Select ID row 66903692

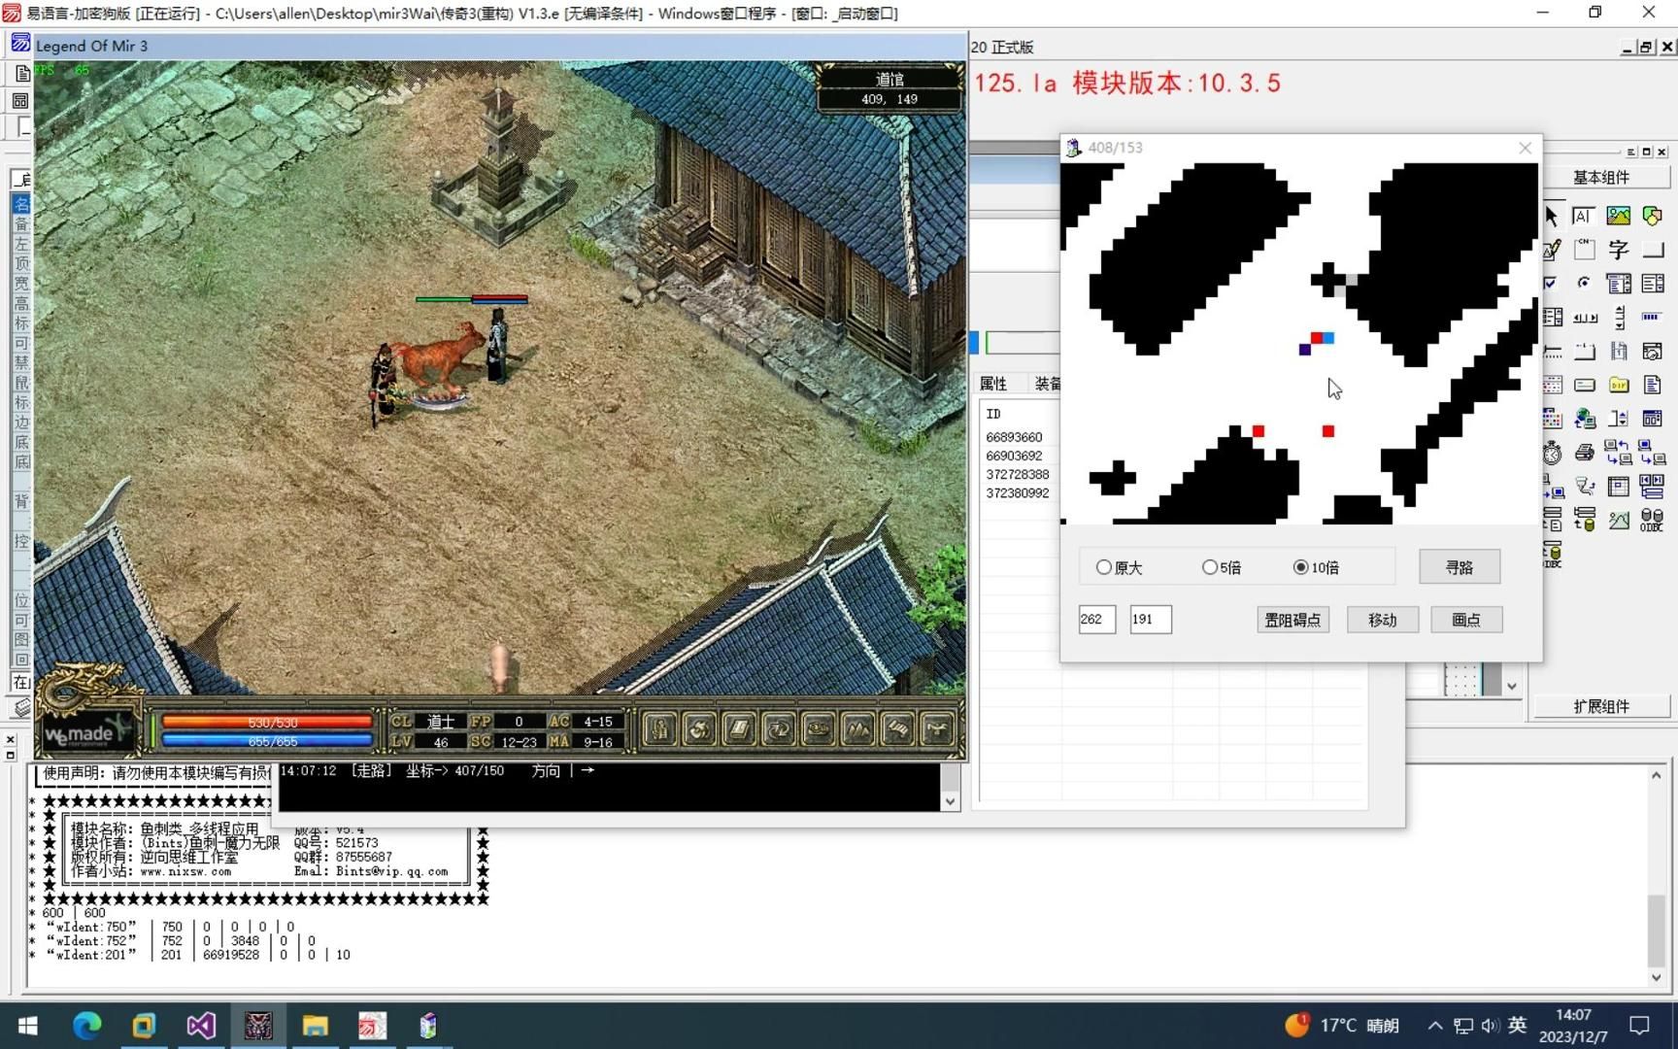(x=1014, y=456)
